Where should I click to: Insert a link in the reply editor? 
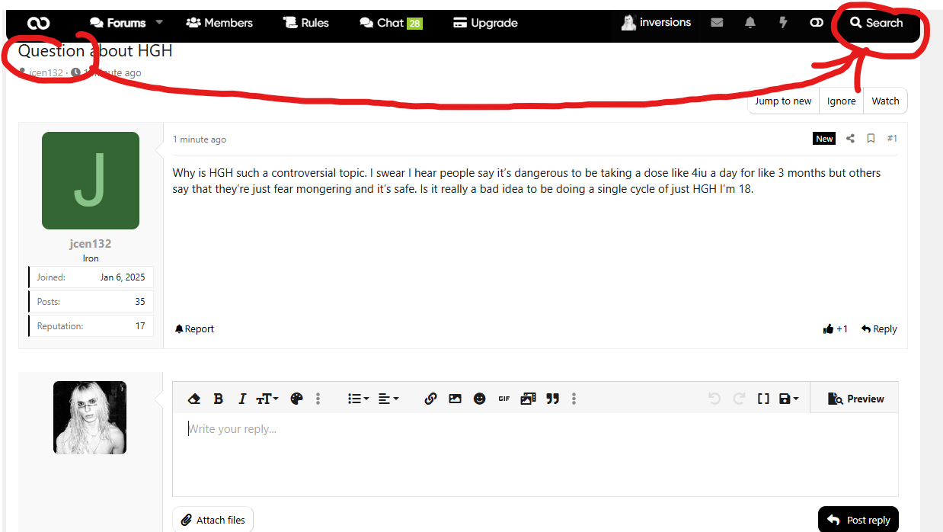tap(430, 399)
